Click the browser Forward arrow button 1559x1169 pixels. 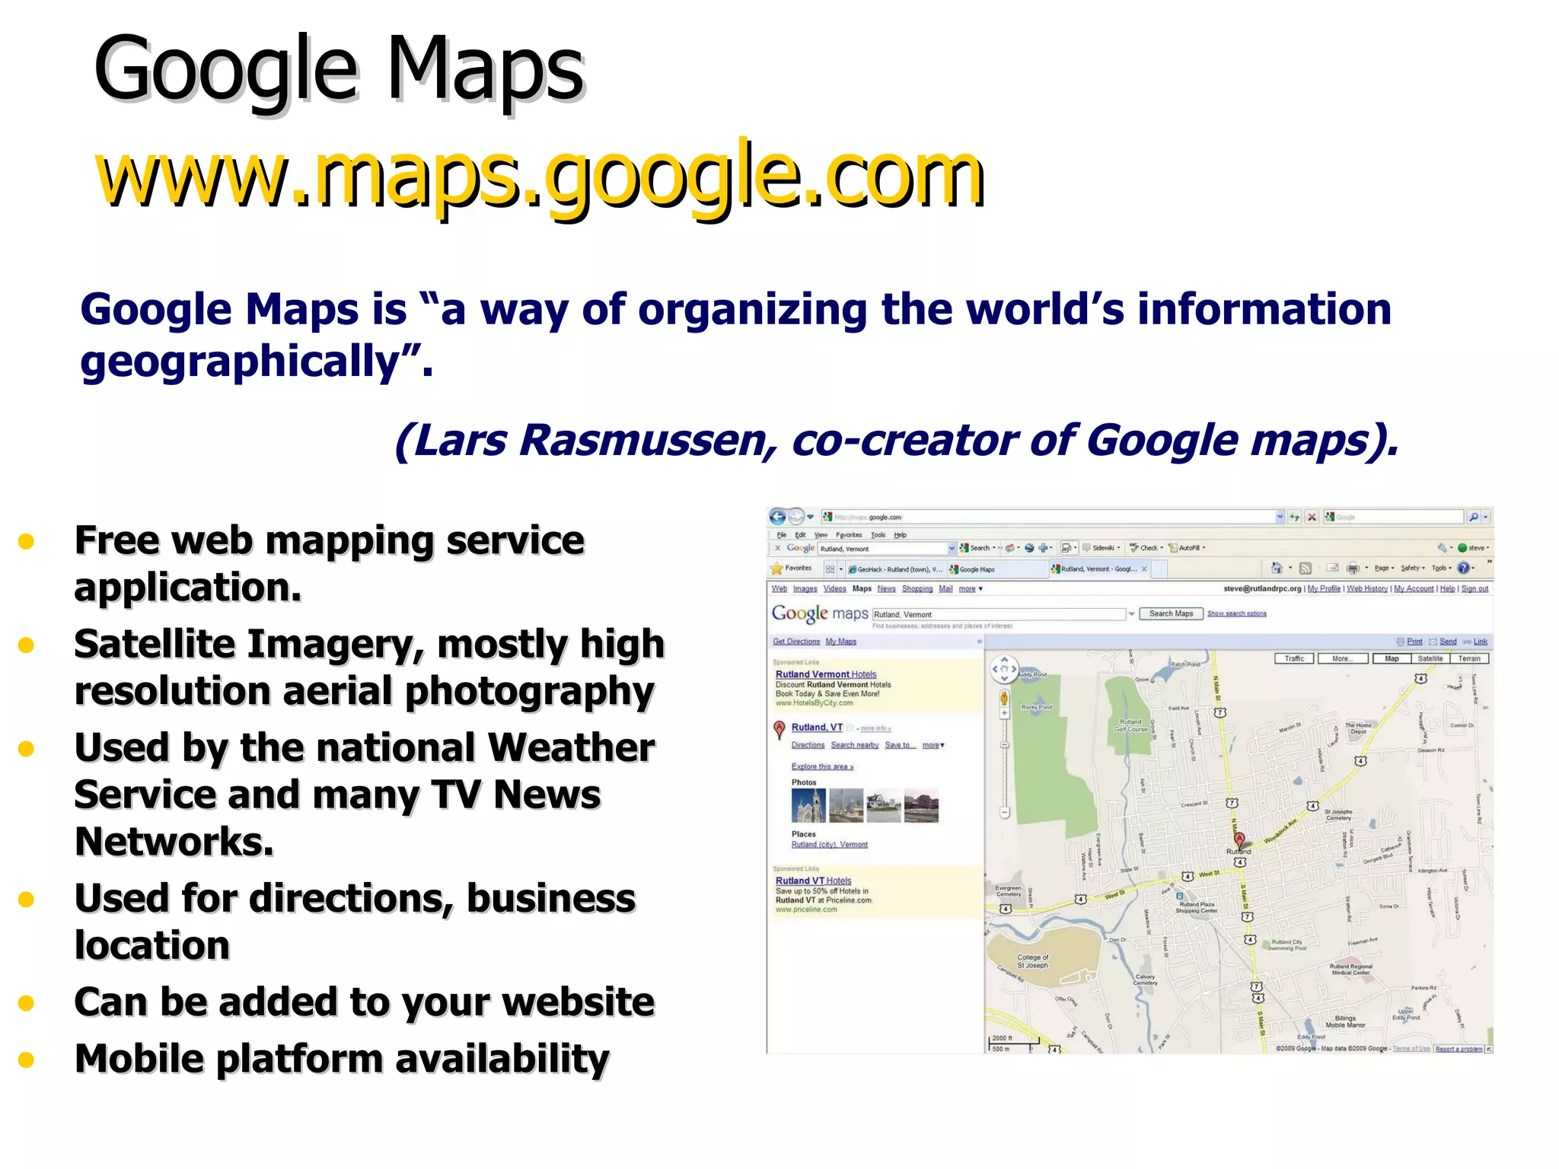795,517
